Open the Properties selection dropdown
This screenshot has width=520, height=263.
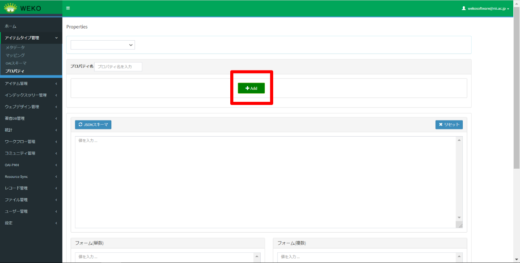coord(103,45)
